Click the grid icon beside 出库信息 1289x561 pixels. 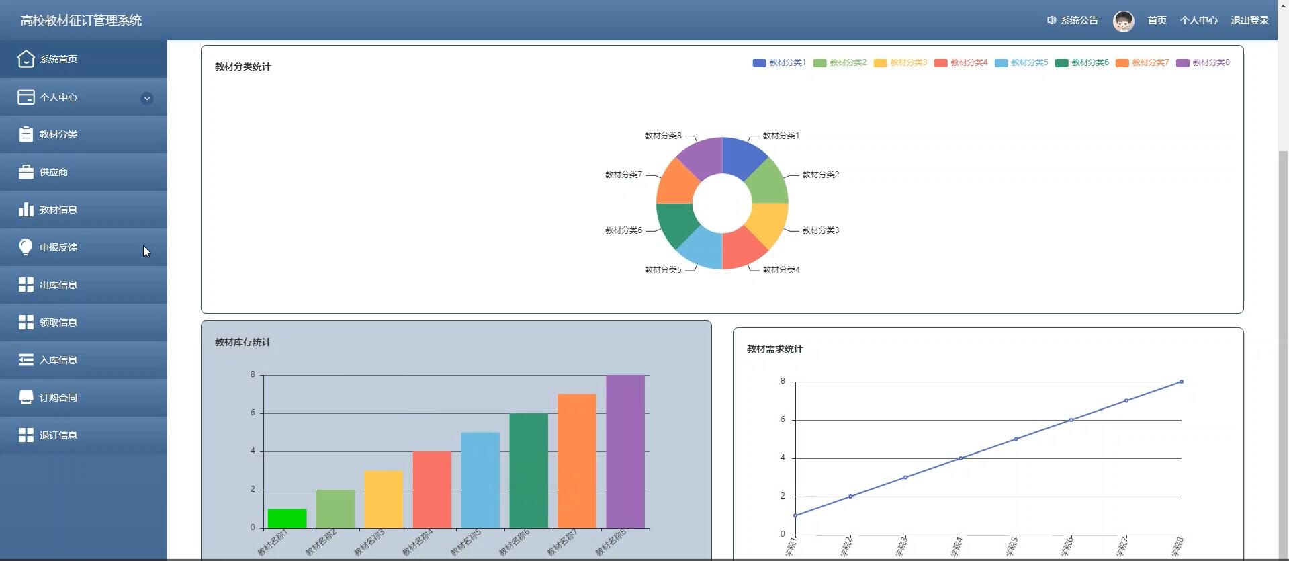click(x=26, y=285)
